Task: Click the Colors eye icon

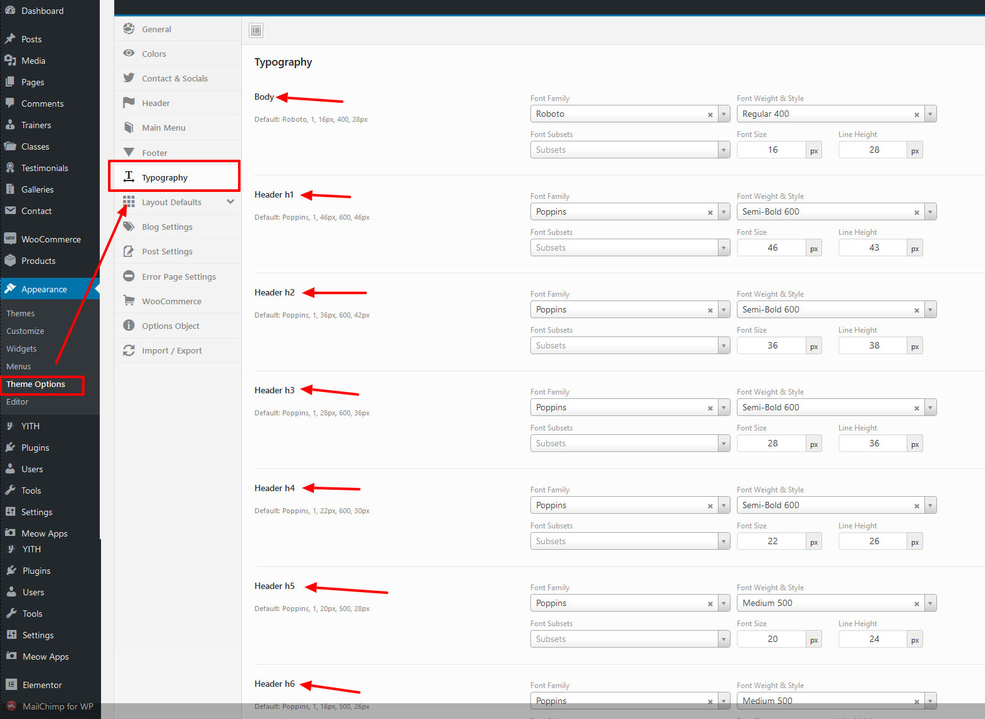Action: pos(129,53)
